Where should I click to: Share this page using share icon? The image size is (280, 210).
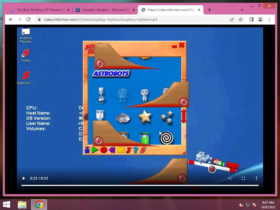pyautogui.click(x=232, y=19)
